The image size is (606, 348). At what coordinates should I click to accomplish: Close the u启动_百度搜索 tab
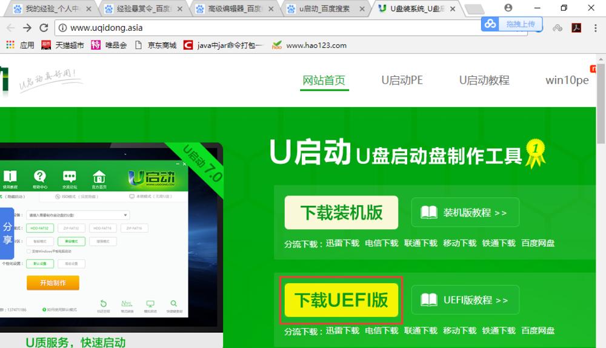pos(362,9)
